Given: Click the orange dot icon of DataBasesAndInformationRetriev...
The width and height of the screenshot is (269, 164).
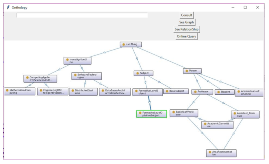Looking at the screenshot, I should pos(103,90).
